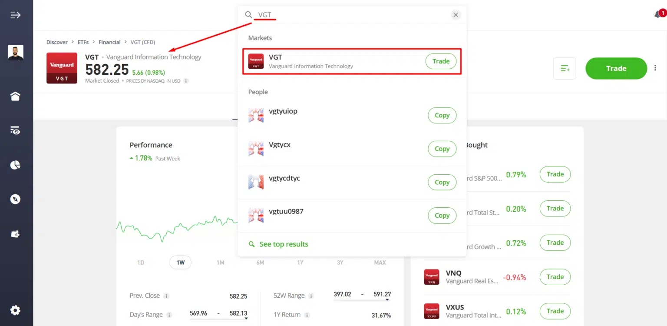Open the Portfolio pie chart icon

click(16, 165)
